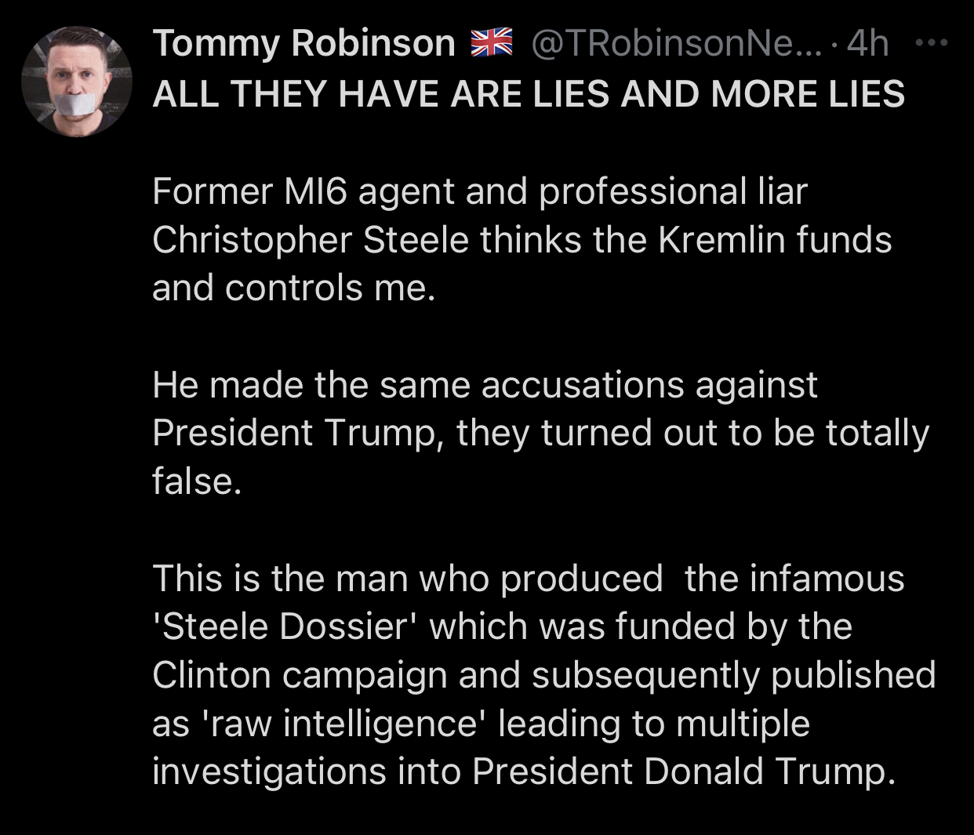
Task: Click the @TRobinsonNe... handle
Action: (x=676, y=43)
